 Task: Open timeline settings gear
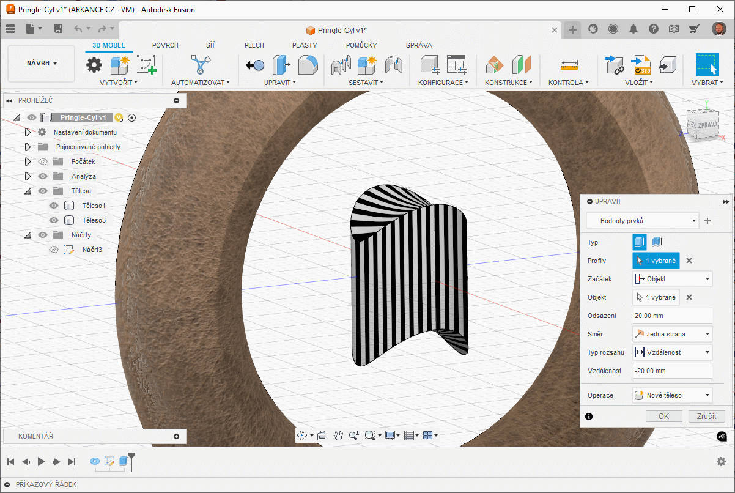coord(721,462)
